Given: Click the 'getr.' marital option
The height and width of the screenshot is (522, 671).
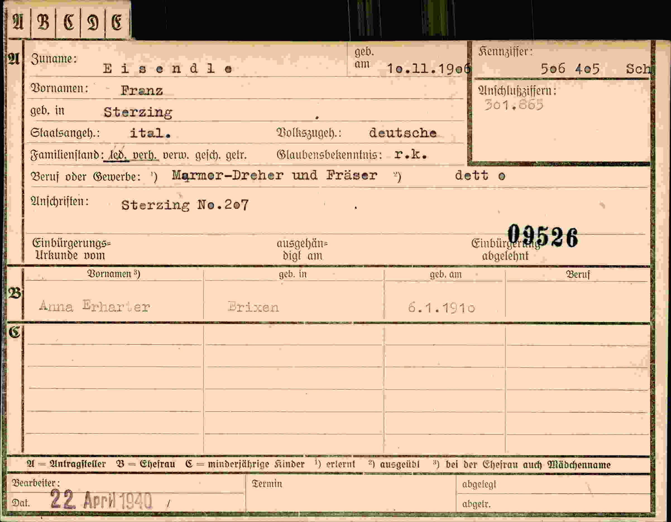Looking at the screenshot, I should 236,155.
